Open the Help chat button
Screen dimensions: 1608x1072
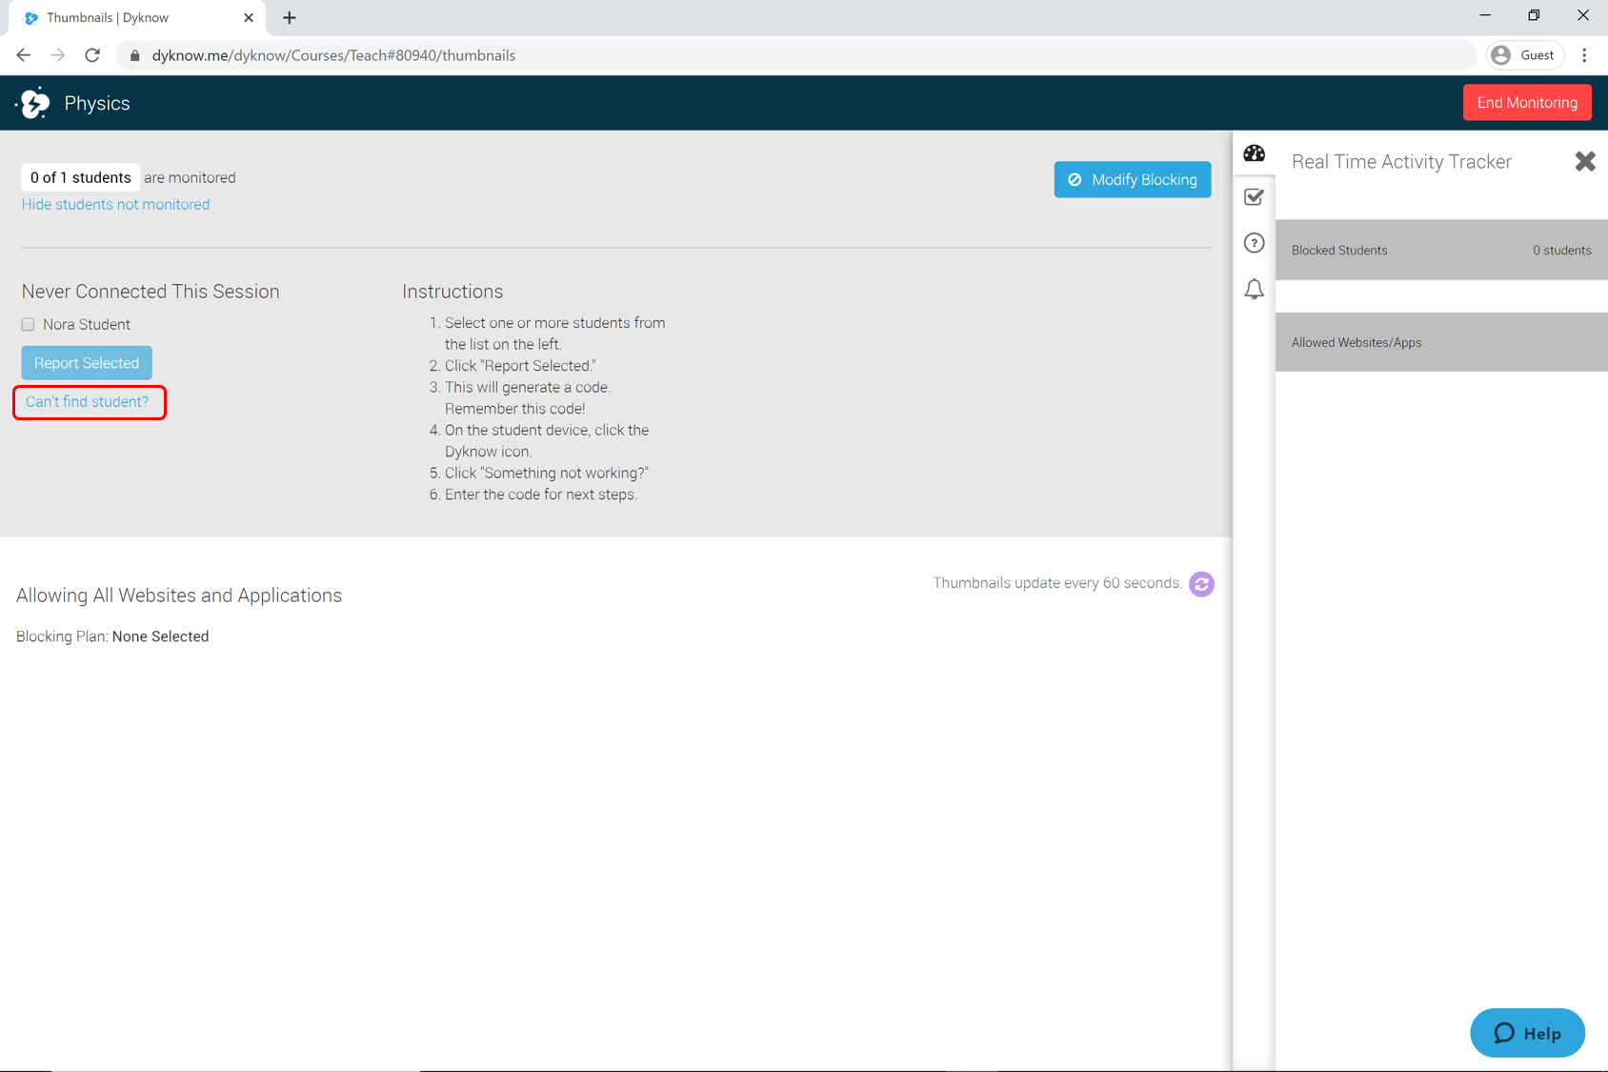[x=1527, y=1033]
